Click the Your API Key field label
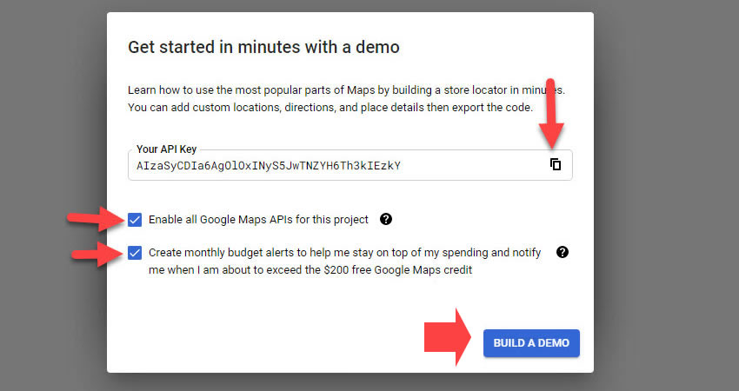Viewport: 739px width, 391px height. pyautogui.click(x=167, y=149)
